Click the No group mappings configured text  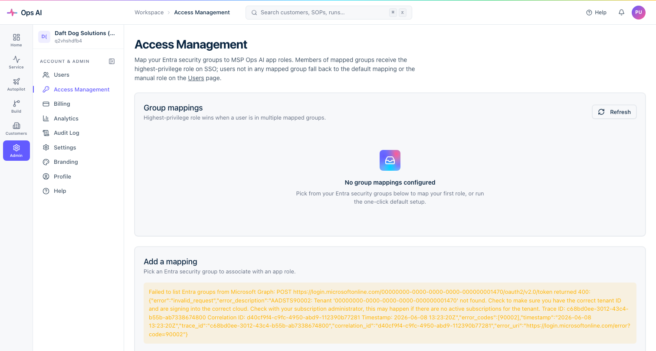coord(390,182)
